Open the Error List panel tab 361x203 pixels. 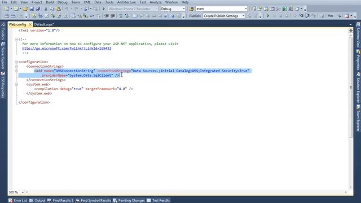pos(18,201)
